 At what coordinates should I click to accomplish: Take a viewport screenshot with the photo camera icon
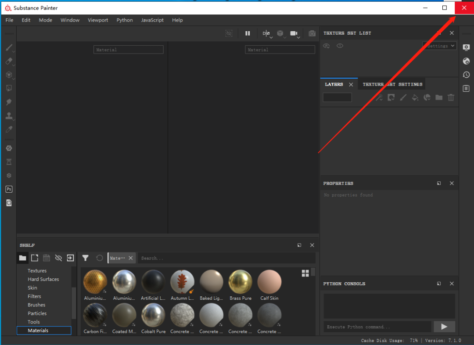(x=312, y=33)
